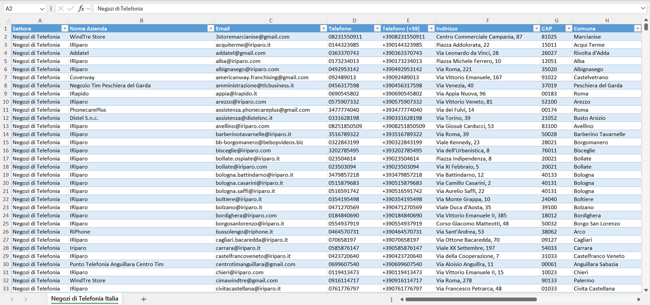Go to previous sheet with left nav arrow

point(12,299)
